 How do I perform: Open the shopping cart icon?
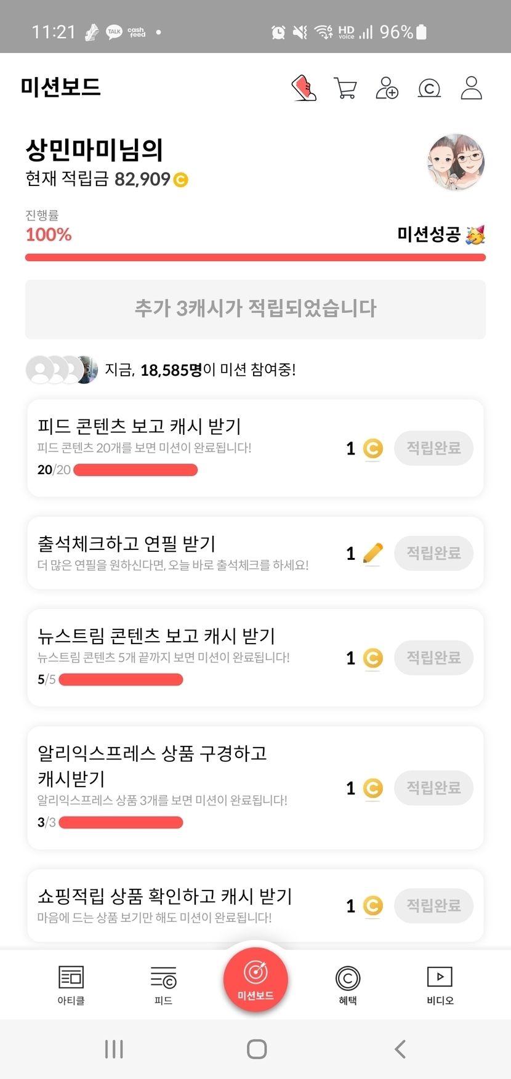tap(345, 88)
